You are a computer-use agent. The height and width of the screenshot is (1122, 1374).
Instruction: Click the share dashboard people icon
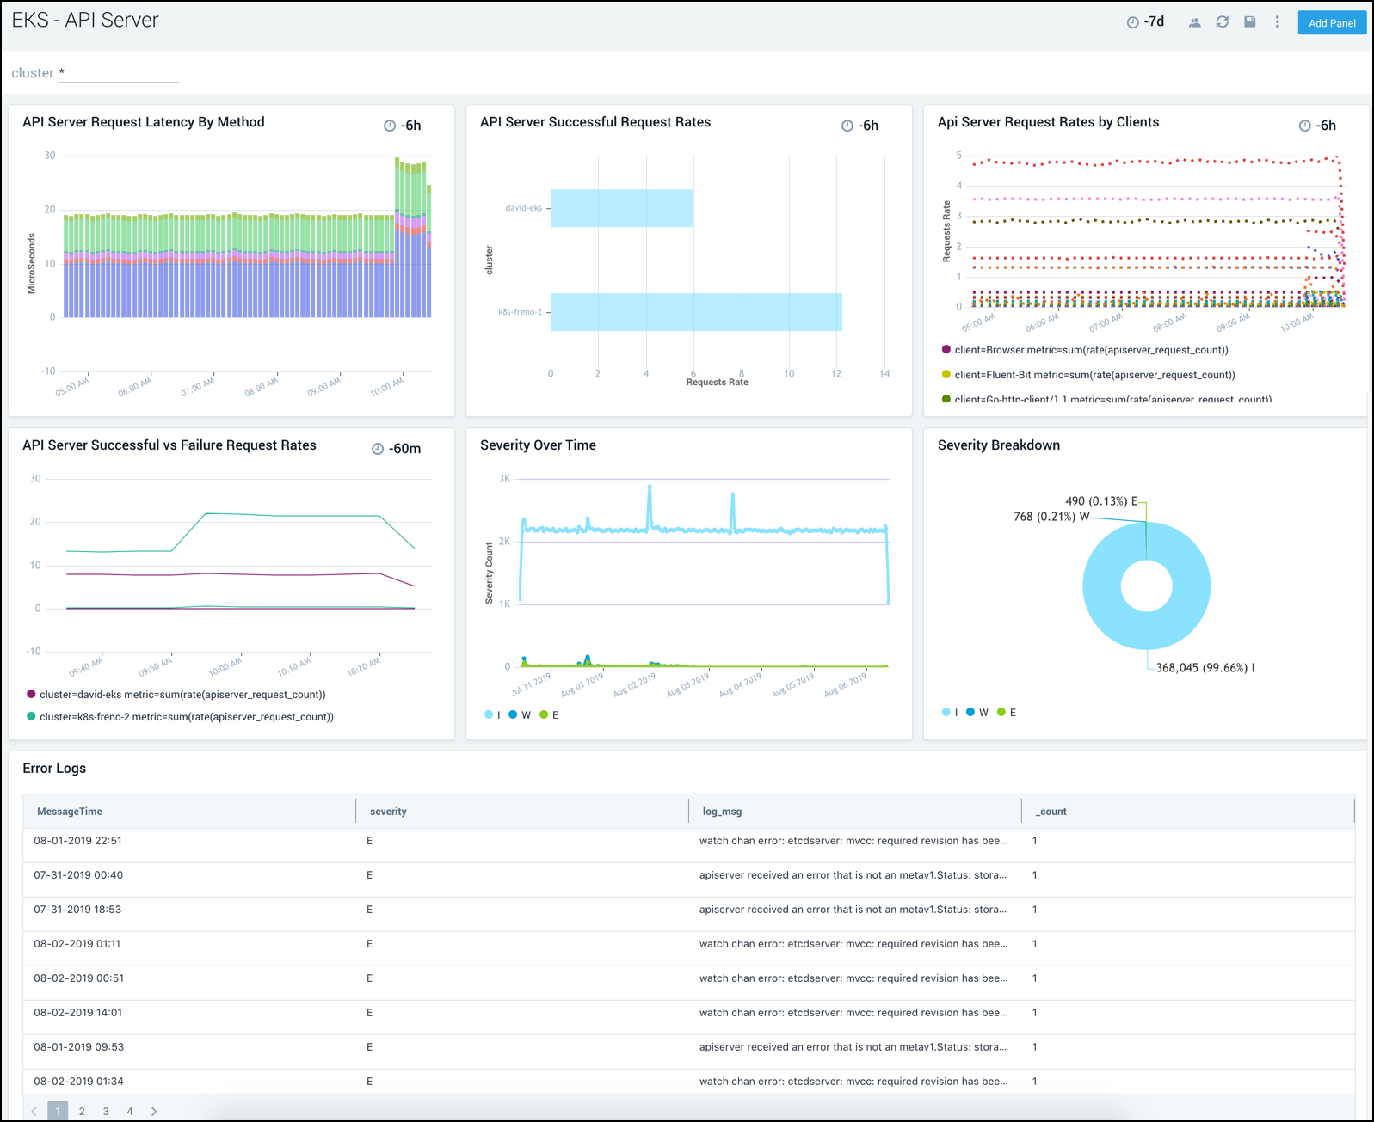1194,23
